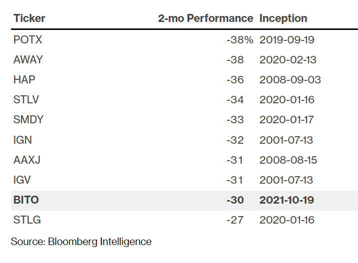
Task: Click BITO's -30 performance value
Action: pyautogui.click(x=235, y=200)
